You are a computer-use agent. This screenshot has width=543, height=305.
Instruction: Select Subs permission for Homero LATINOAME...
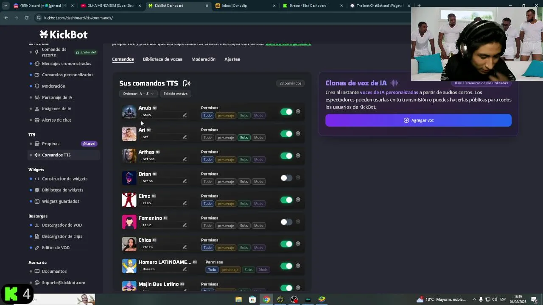click(x=249, y=269)
